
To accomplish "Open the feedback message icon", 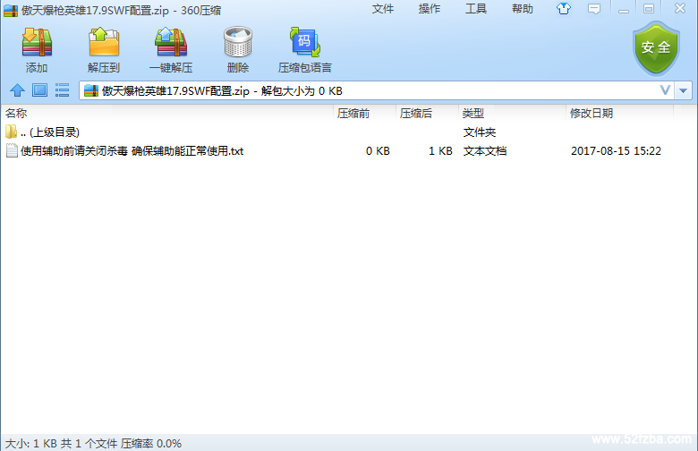I will [594, 9].
